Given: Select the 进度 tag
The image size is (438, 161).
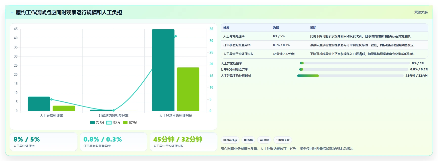Looking at the screenshot, I should tap(264, 140).
